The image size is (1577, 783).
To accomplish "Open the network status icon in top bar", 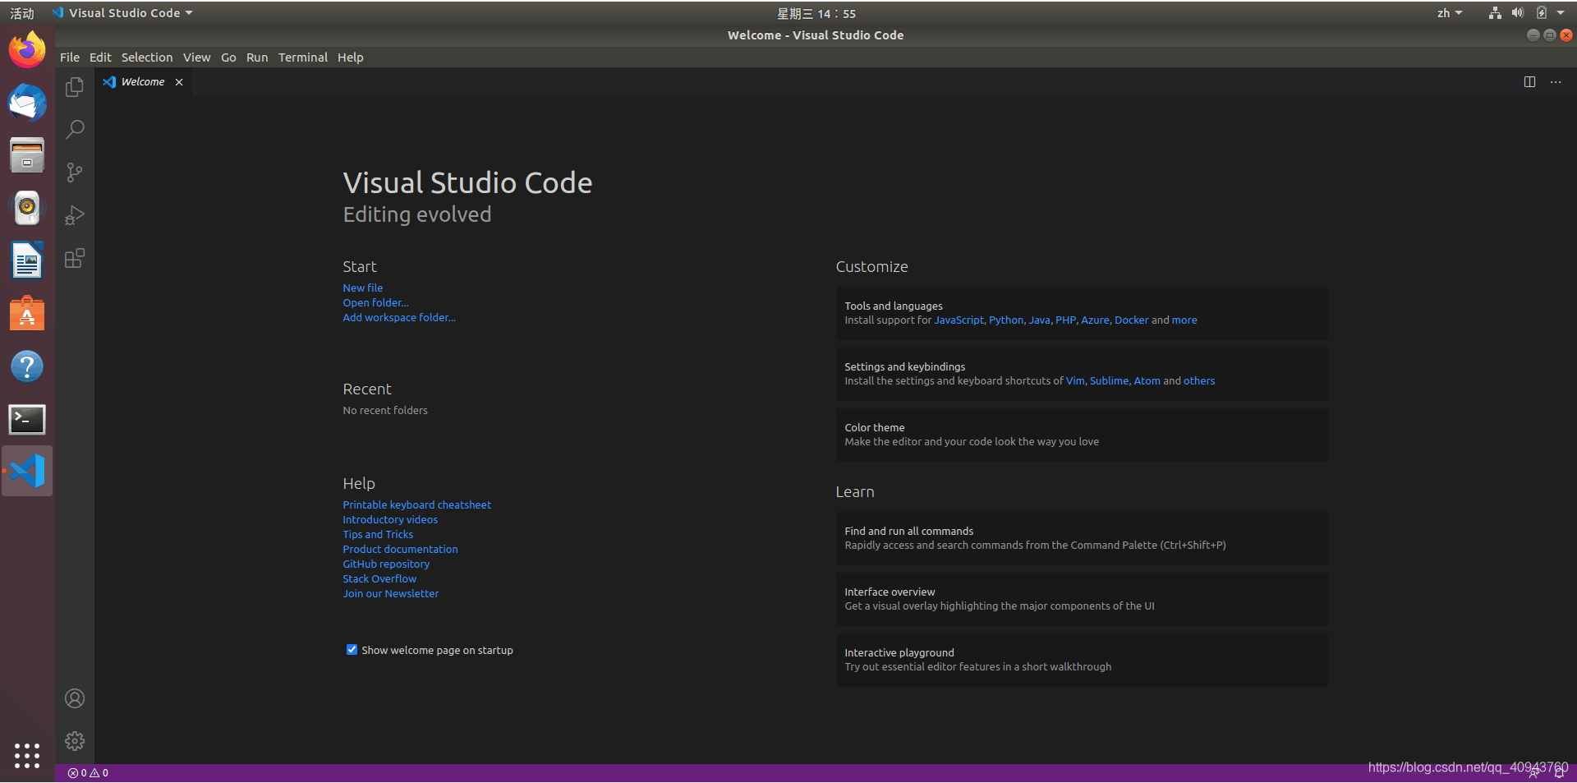I will click(x=1495, y=13).
